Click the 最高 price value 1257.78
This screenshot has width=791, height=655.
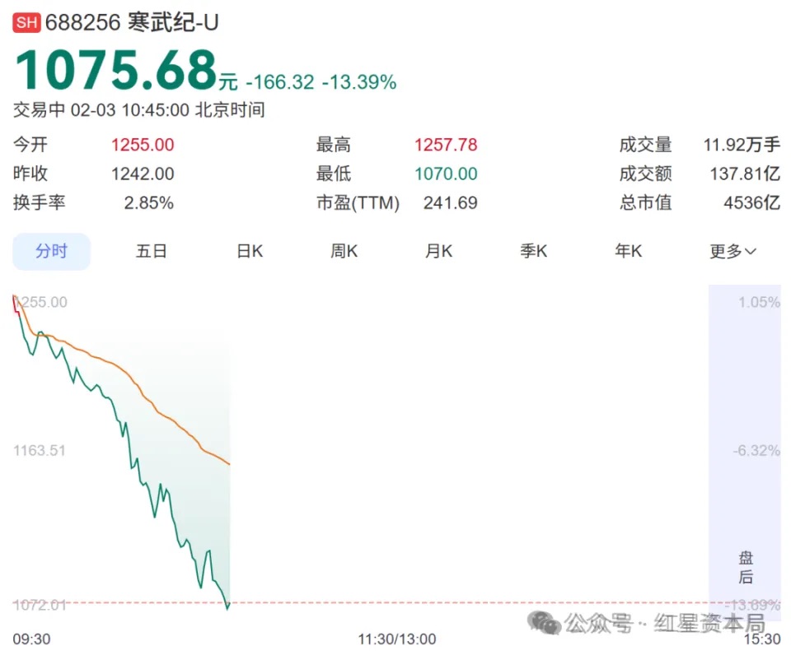[x=446, y=144]
